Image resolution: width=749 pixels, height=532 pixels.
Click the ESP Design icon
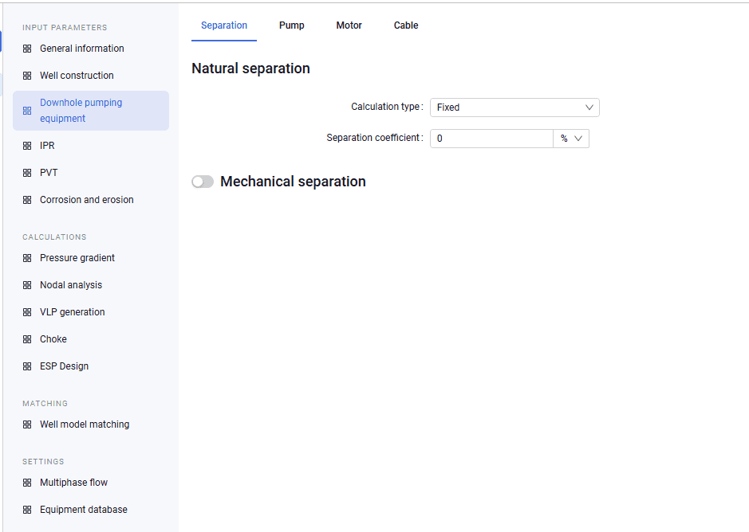coord(27,366)
